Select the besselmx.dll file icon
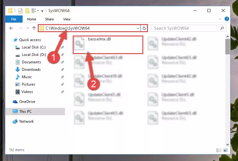The width and height of the screenshot is (238, 161). [x=79, y=44]
